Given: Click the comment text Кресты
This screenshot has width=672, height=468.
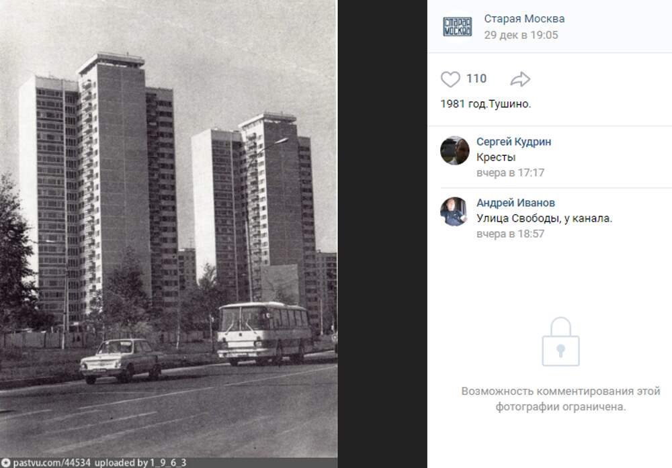Looking at the screenshot, I should [x=496, y=157].
